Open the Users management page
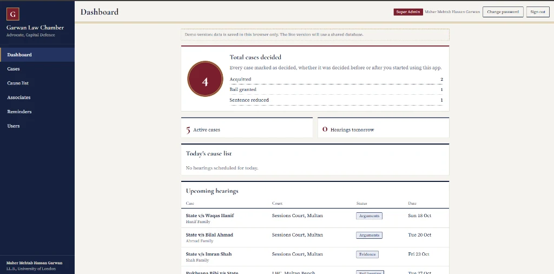The width and height of the screenshot is (554, 274). pyautogui.click(x=37, y=126)
